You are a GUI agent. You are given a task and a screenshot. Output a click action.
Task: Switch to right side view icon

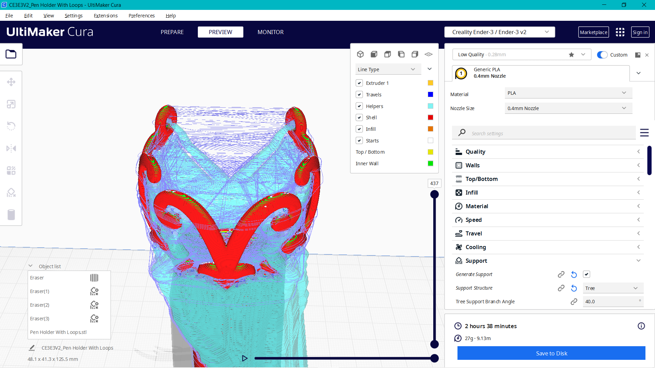click(x=415, y=54)
